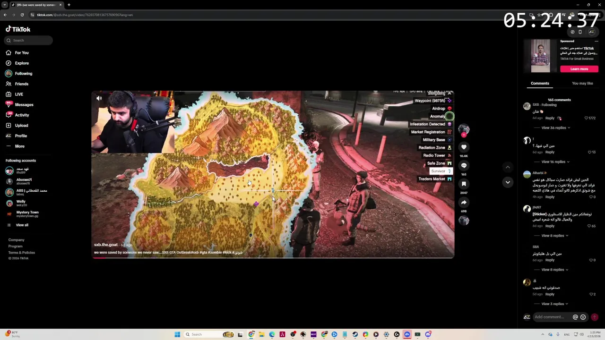Reload the browser page
605x340 pixels.
pyautogui.click(x=22, y=15)
